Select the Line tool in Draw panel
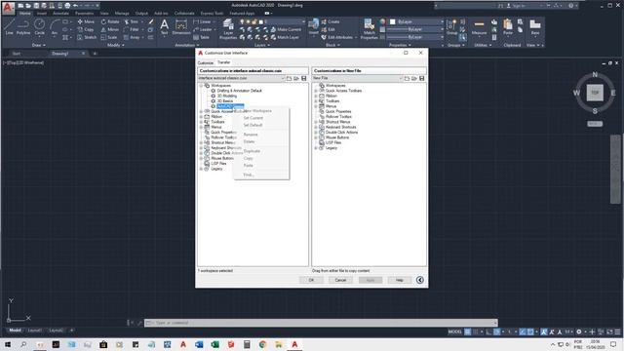Screen dimensions: 624x351 click(9, 26)
